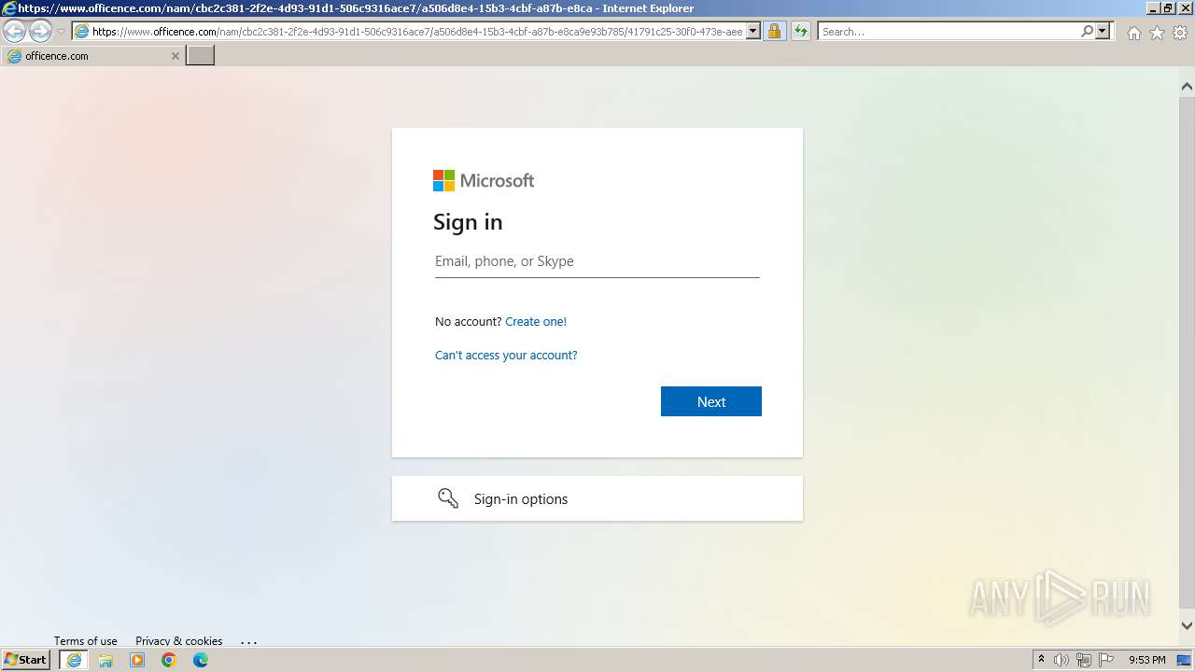Open Microsoft Edge from taskbar
Screen dimensions: 1195x672
click(201, 660)
